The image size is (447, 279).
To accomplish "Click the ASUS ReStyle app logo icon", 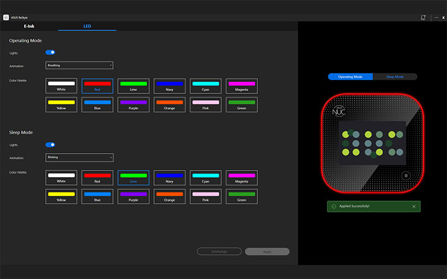I will (5, 17).
